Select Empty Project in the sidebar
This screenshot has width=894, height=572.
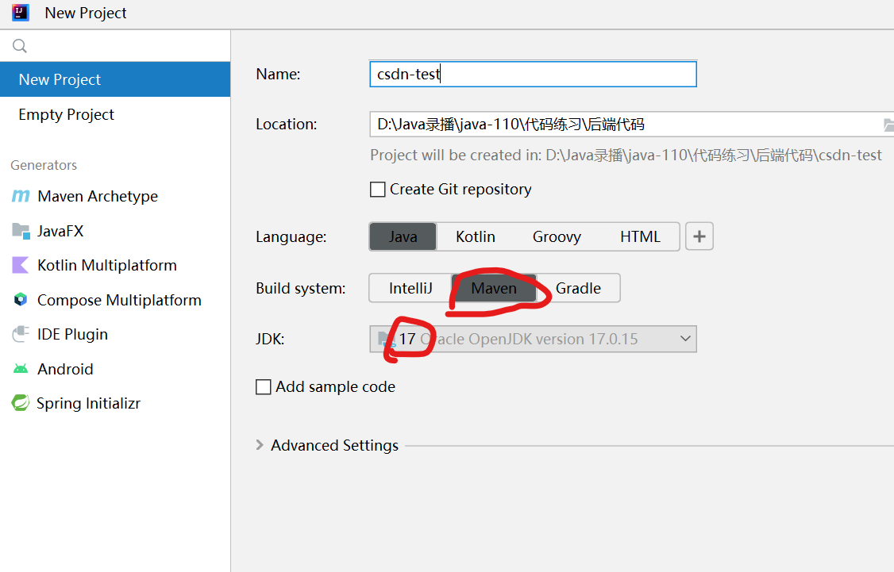115,114
